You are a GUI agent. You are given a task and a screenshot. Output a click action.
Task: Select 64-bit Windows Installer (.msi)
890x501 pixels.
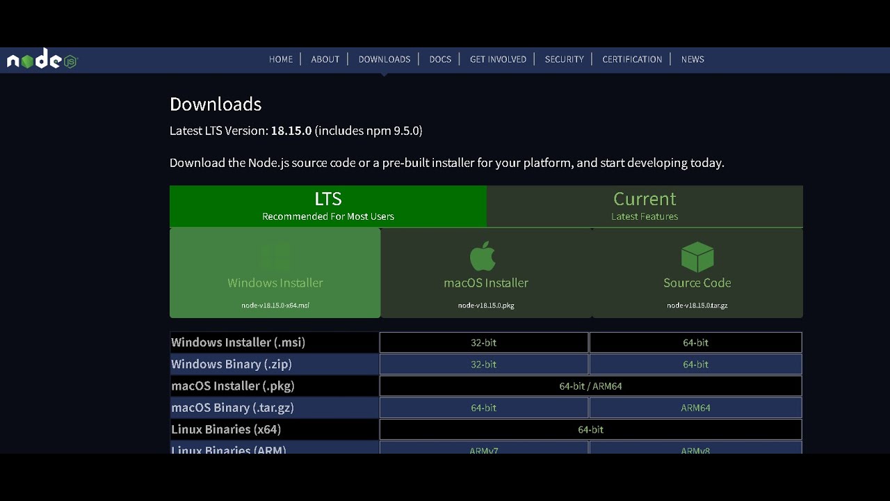[x=695, y=342]
